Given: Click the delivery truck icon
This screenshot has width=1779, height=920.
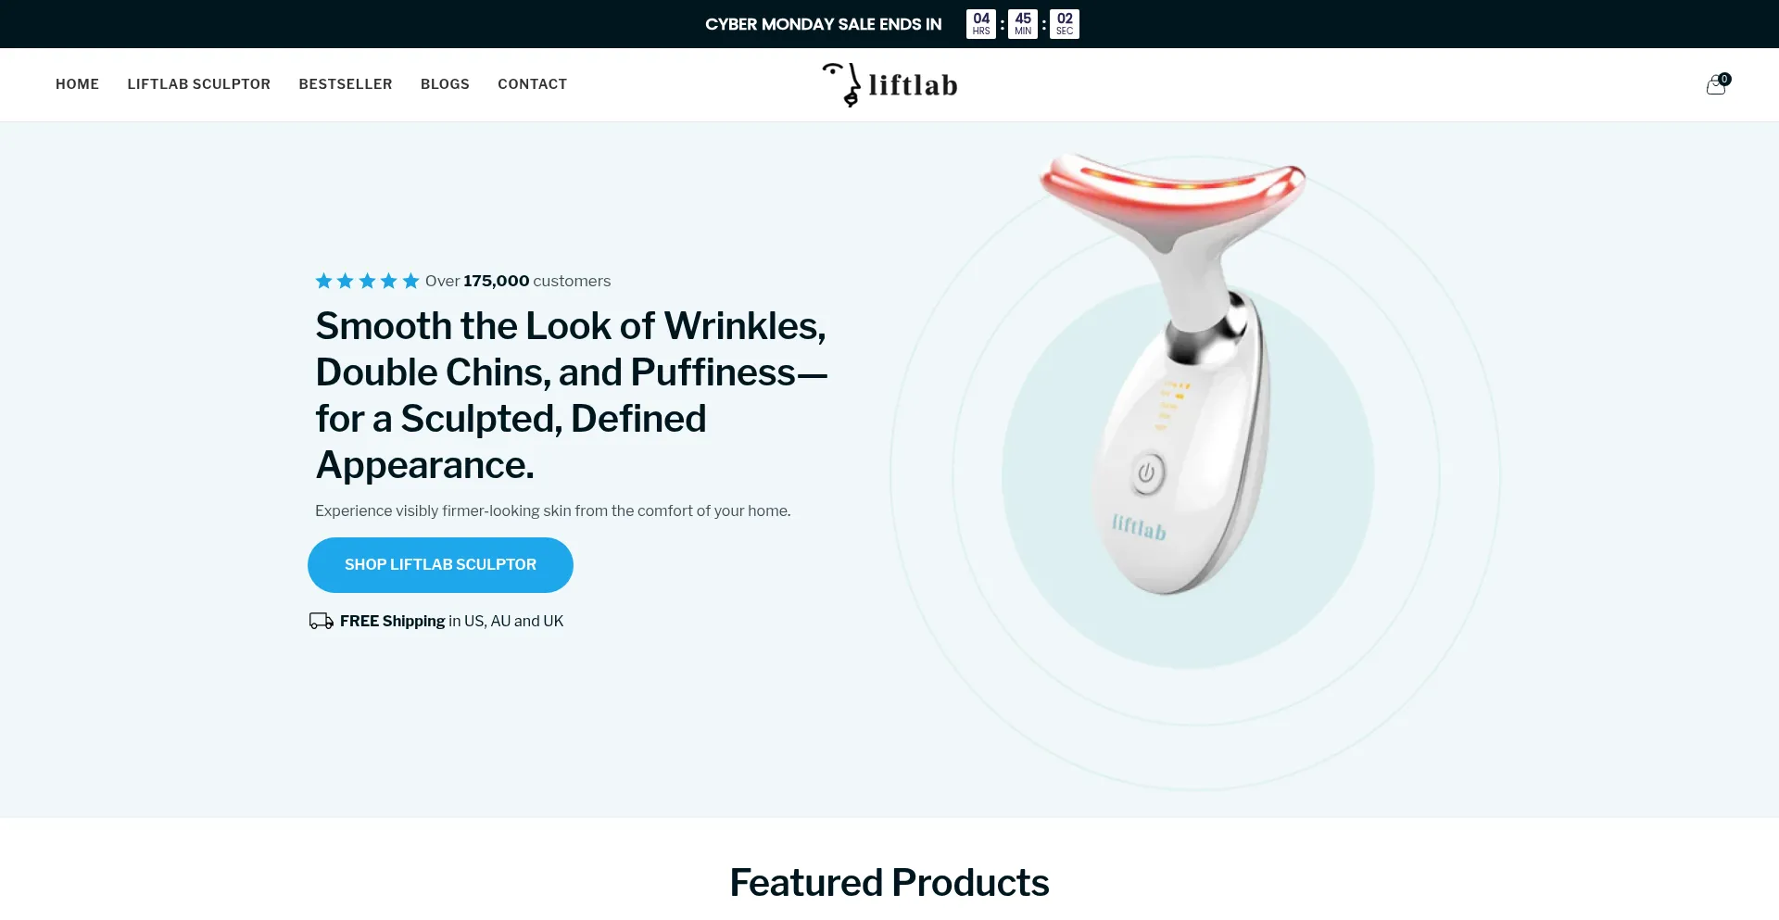Looking at the screenshot, I should [321, 621].
